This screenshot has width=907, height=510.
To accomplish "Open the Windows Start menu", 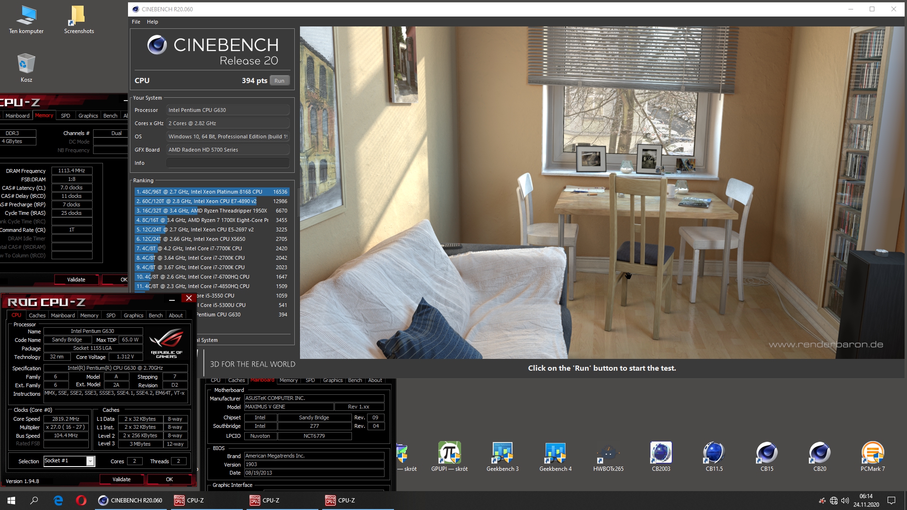I will pos(11,501).
